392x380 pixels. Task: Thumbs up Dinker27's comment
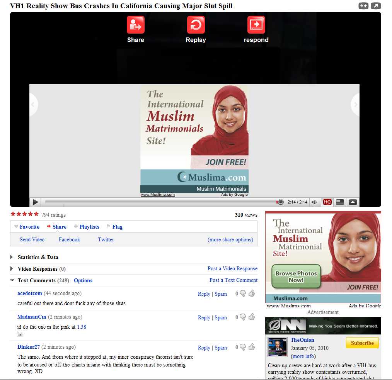[252, 347]
